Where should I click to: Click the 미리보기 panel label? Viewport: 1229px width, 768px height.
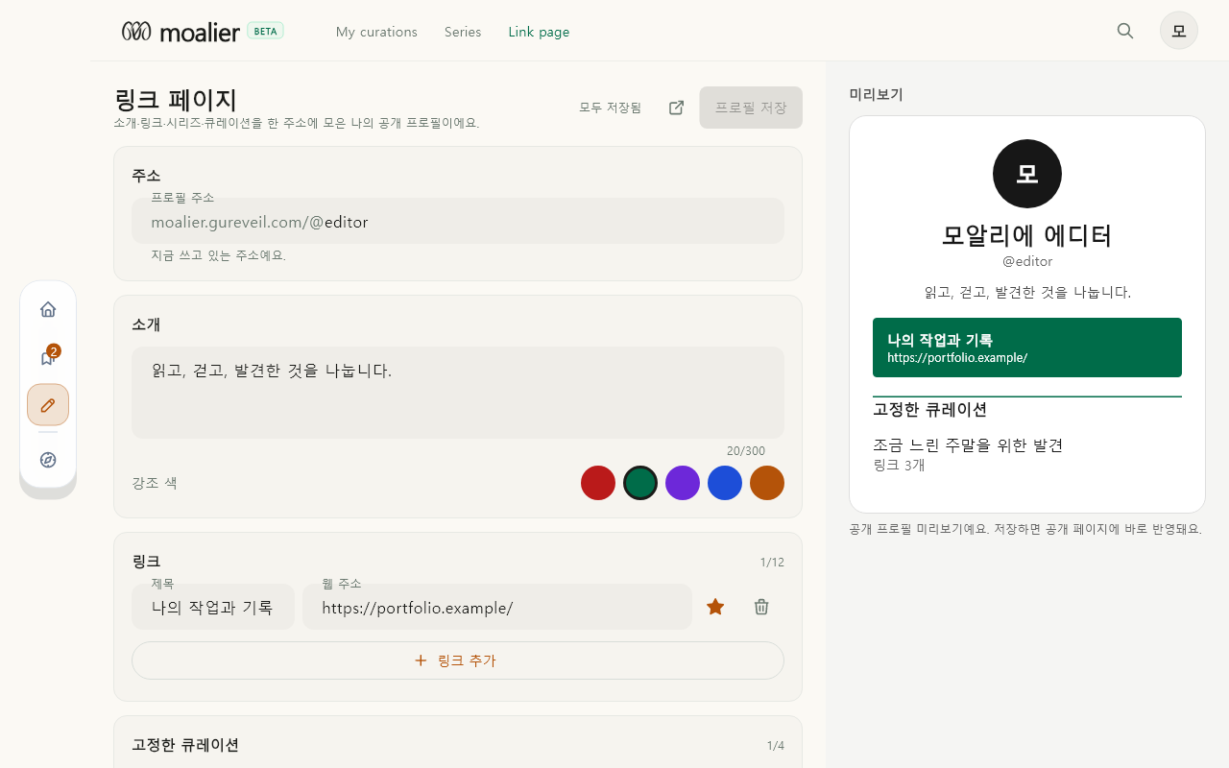(877, 94)
